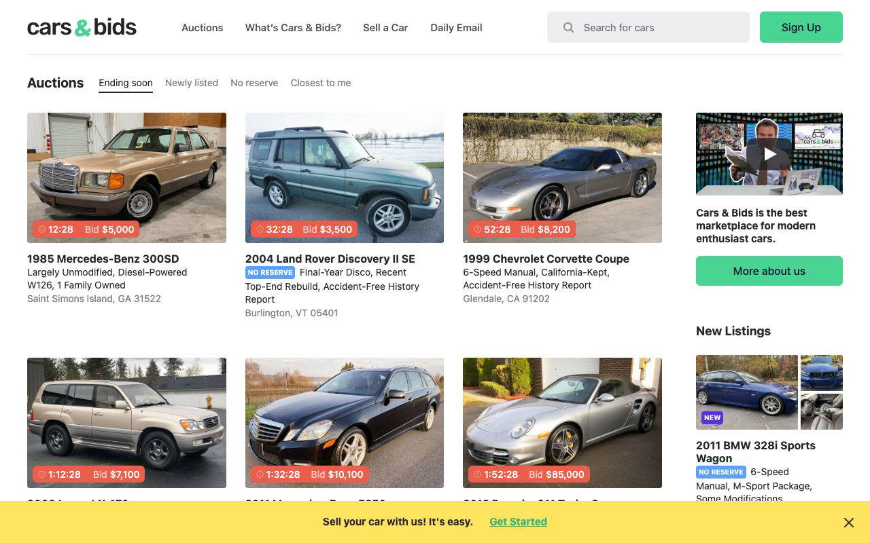The image size is (870, 543).
Task: Click the clock icon on the Corvette countdown timer
Action: tap(477, 229)
